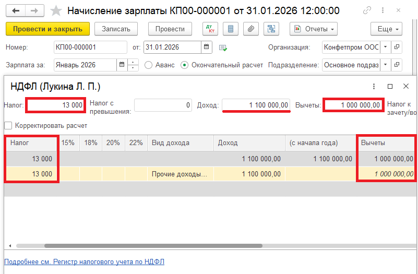Click the (с начала года) column header
Image resolution: width=418 pixels, height=274 pixels.
tap(321, 143)
